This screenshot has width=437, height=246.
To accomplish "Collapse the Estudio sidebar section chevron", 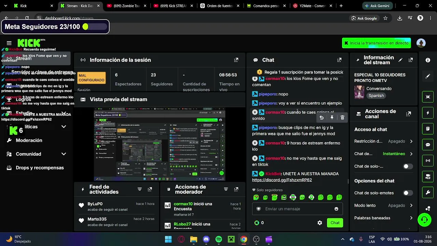I will point(64,113).
